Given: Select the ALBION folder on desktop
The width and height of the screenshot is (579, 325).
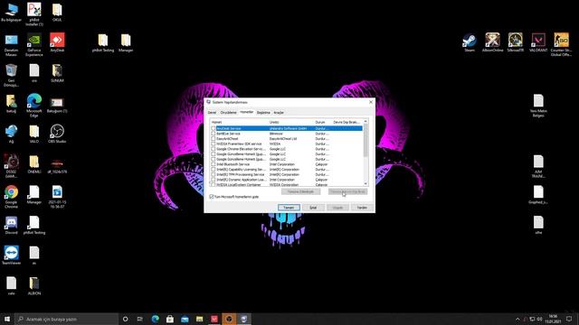Looking at the screenshot, I should click(34, 285).
